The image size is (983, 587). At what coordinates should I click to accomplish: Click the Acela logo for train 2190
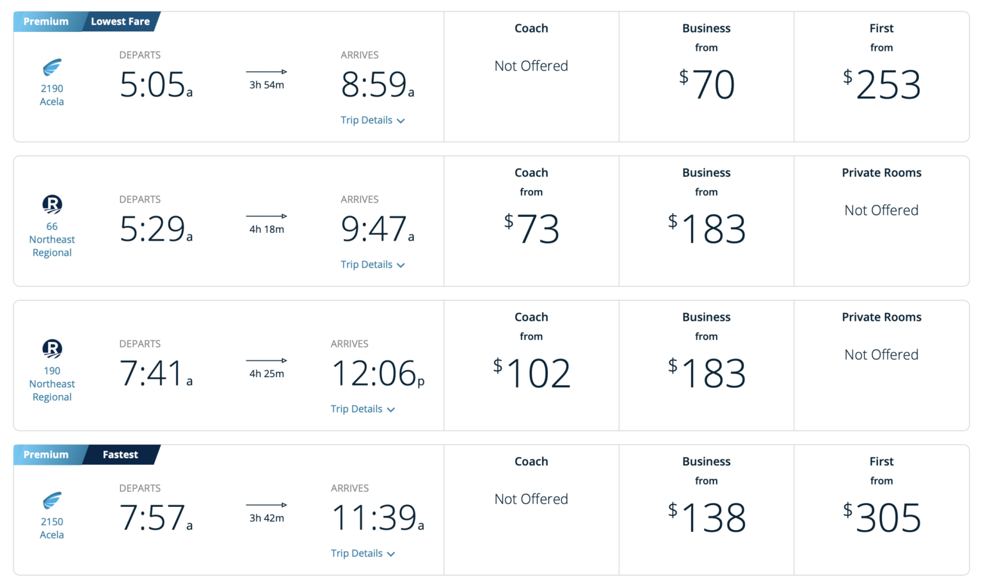[52, 67]
